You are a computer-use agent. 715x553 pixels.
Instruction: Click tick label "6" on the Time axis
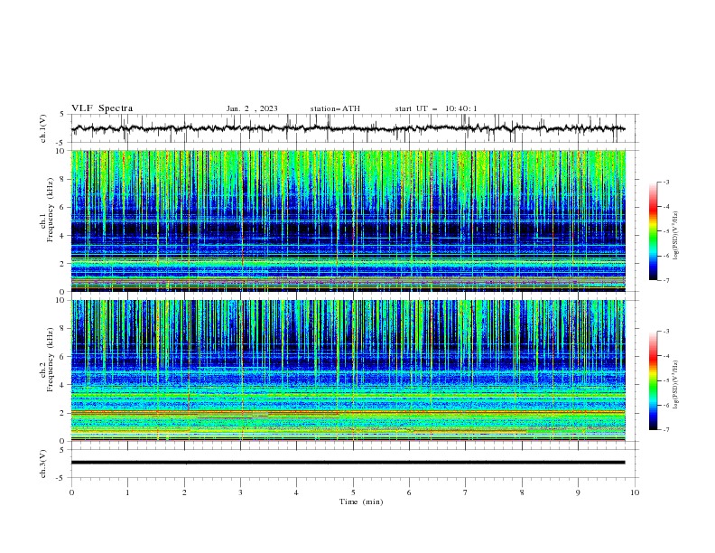click(409, 492)
